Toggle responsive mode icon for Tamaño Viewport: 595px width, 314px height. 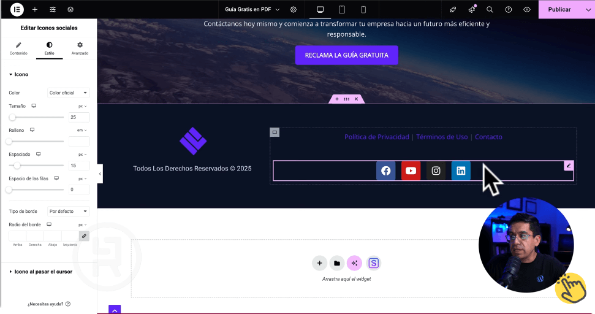tap(34, 106)
